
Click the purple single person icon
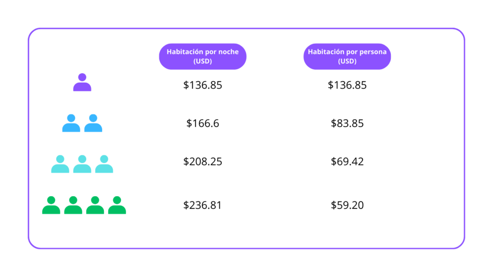[82, 83]
